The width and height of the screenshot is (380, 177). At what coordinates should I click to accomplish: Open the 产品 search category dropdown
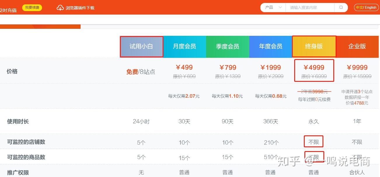pos(273,8)
